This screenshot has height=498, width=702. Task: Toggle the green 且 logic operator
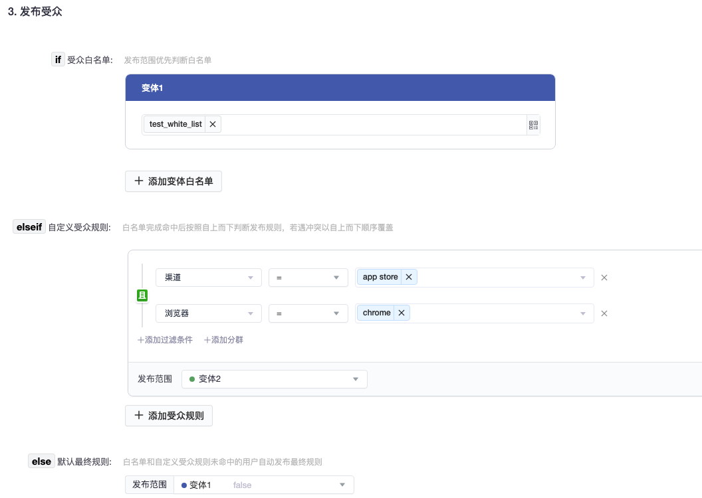click(x=142, y=295)
